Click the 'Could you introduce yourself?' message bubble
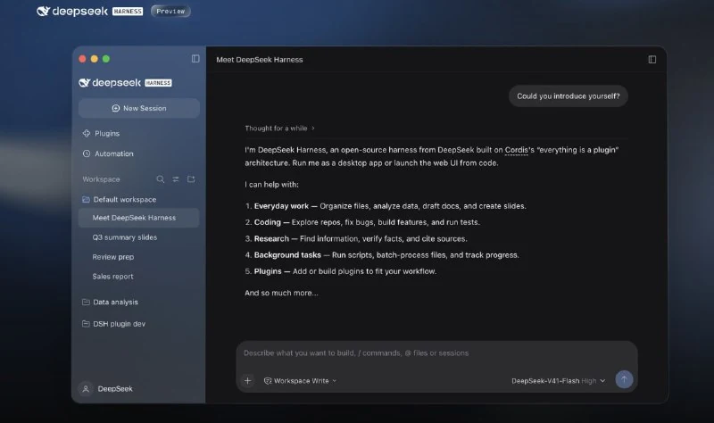714x423 pixels. 569,96
